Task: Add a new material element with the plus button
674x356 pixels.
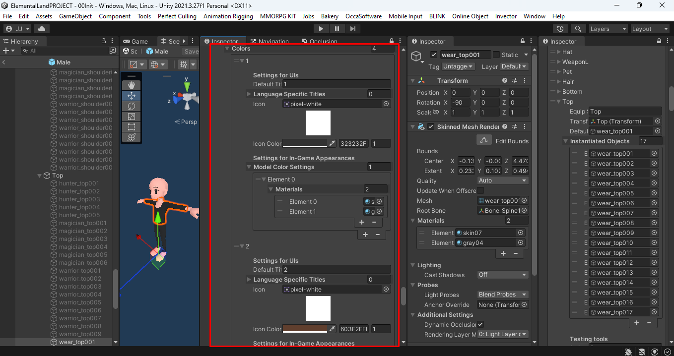Action: tap(503, 253)
